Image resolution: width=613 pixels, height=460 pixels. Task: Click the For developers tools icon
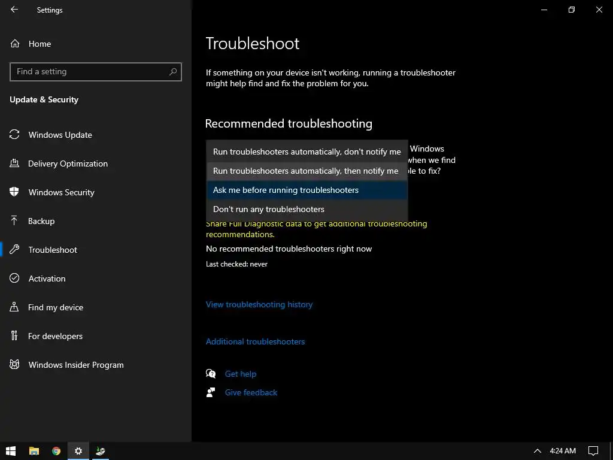pyautogui.click(x=14, y=335)
